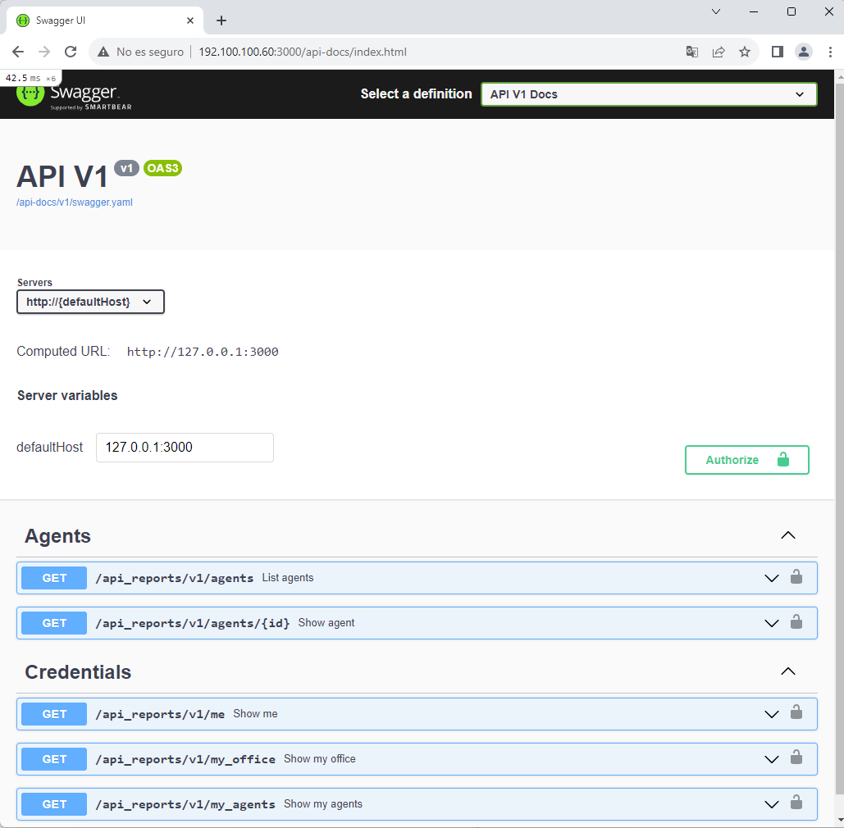844x828 pixels.
Task: Expand the Show my agents chevron
Action: click(x=771, y=805)
